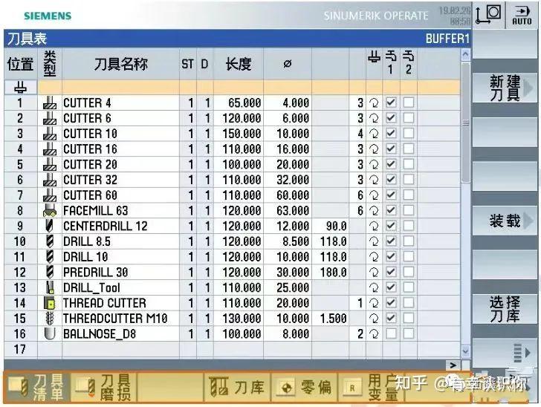This screenshot has height=407, width=541.
Task: Click the facemill type icon in row 8
Action: [50, 210]
